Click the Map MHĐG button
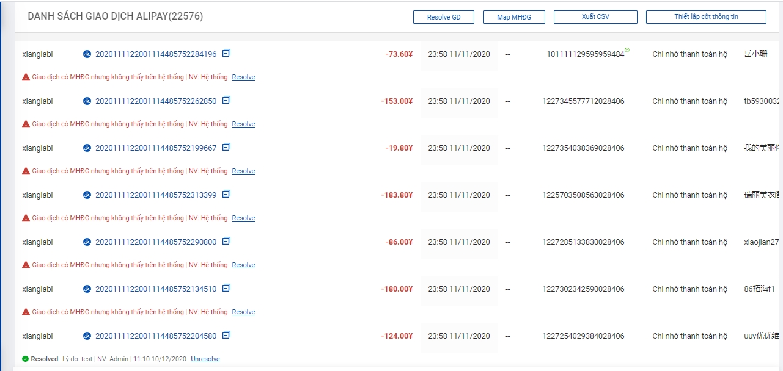The height and width of the screenshot is (371, 783). (x=513, y=17)
